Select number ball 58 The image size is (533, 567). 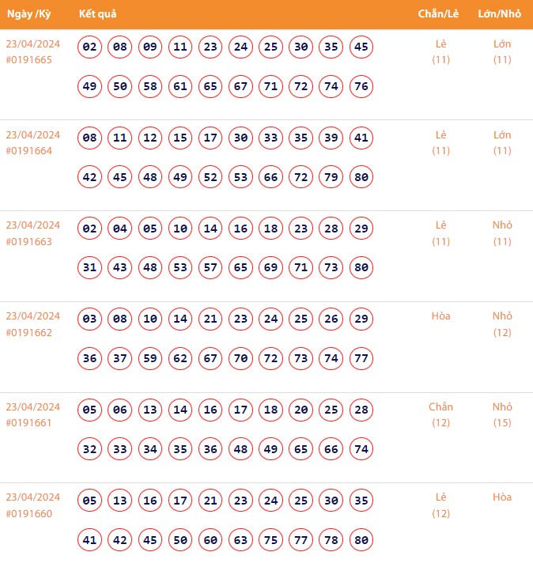click(x=150, y=86)
